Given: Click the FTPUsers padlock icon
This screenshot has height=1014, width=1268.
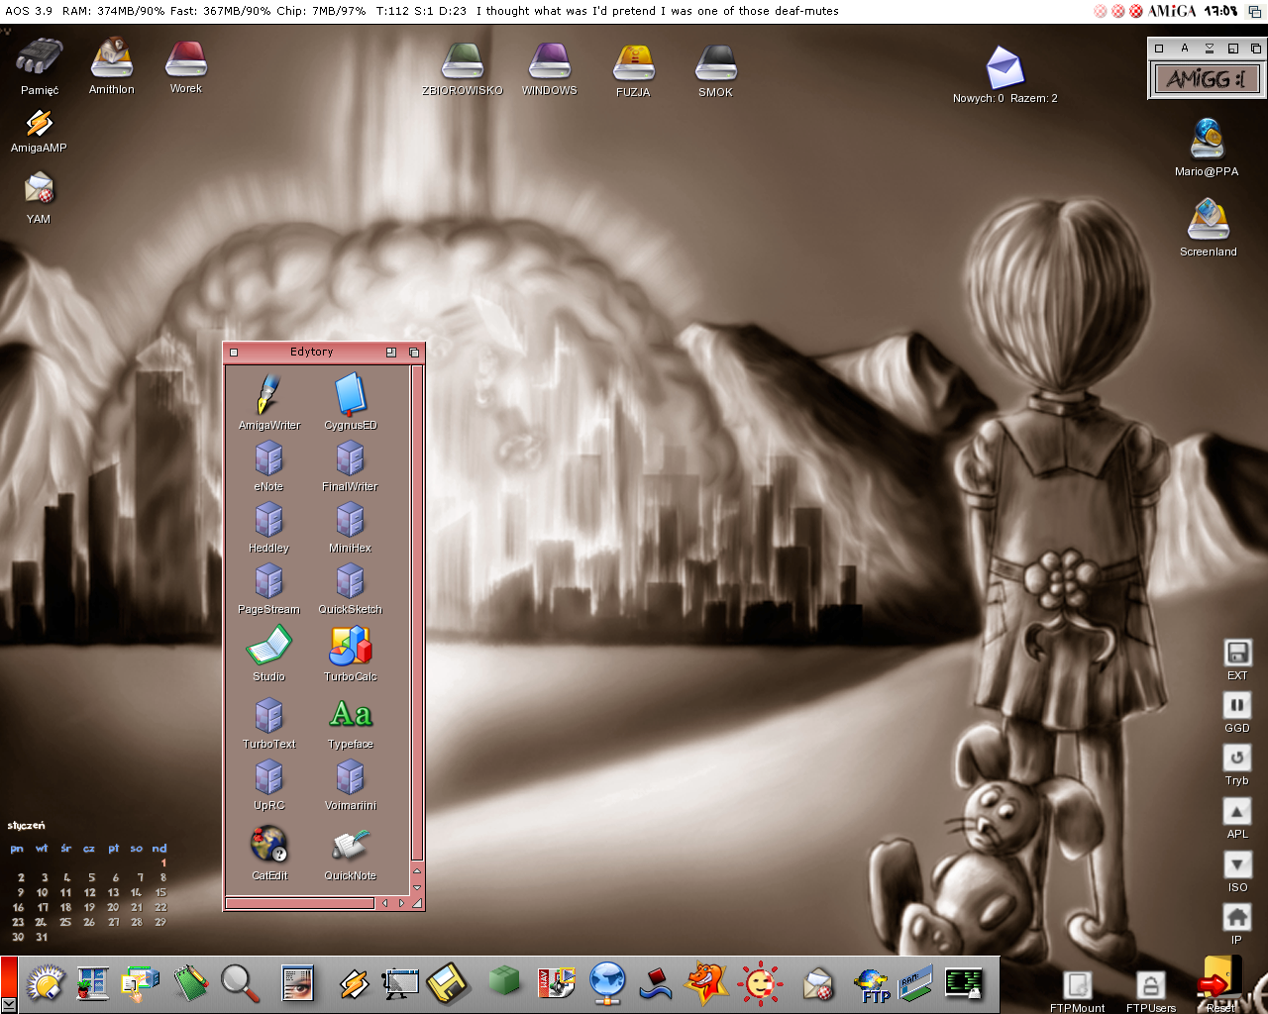Looking at the screenshot, I should pos(1150,984).
